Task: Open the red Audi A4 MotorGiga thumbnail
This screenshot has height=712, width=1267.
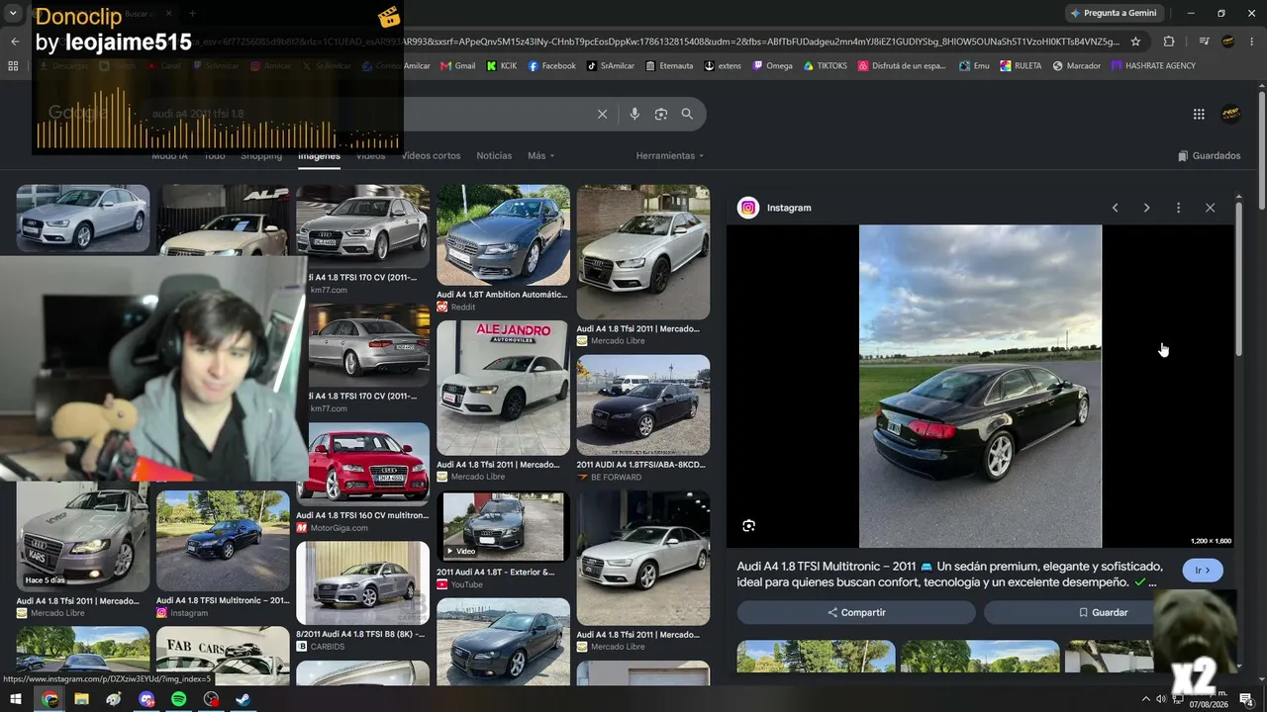Action: pyautogui.click(x=362, y=464)
